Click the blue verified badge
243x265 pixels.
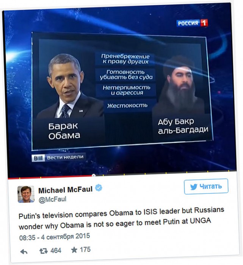[99, 188]
